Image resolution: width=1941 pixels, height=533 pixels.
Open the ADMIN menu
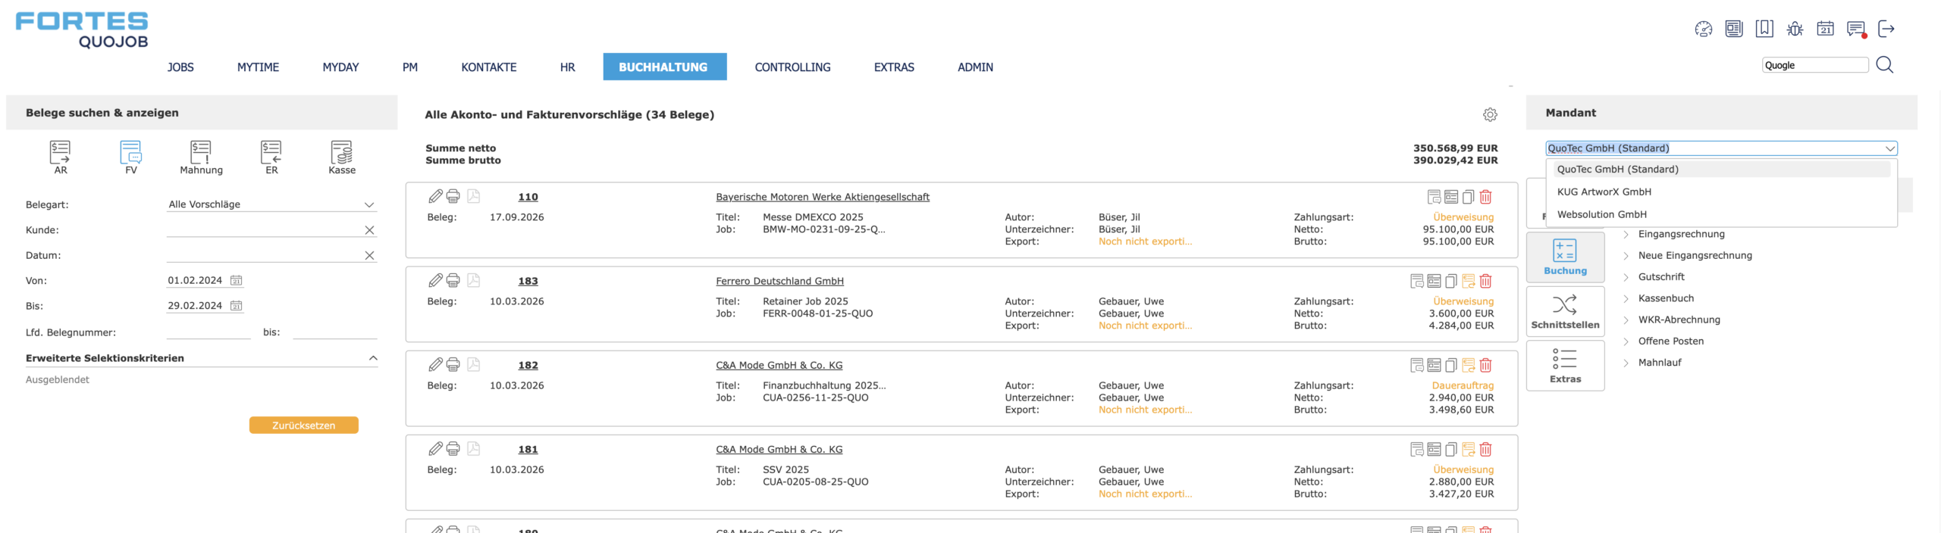click(x=975, y=67)
